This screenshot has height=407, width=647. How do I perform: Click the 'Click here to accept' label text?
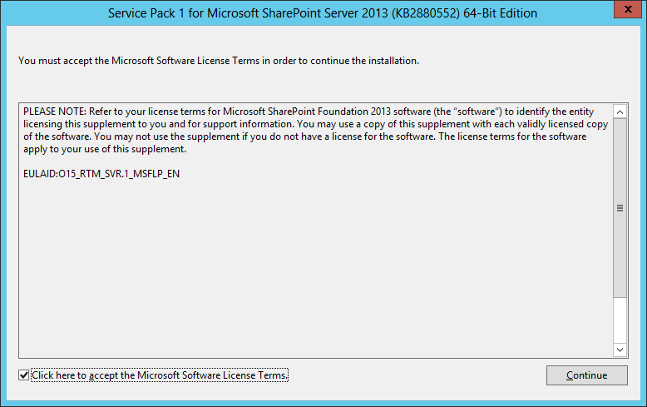point(160,375)
